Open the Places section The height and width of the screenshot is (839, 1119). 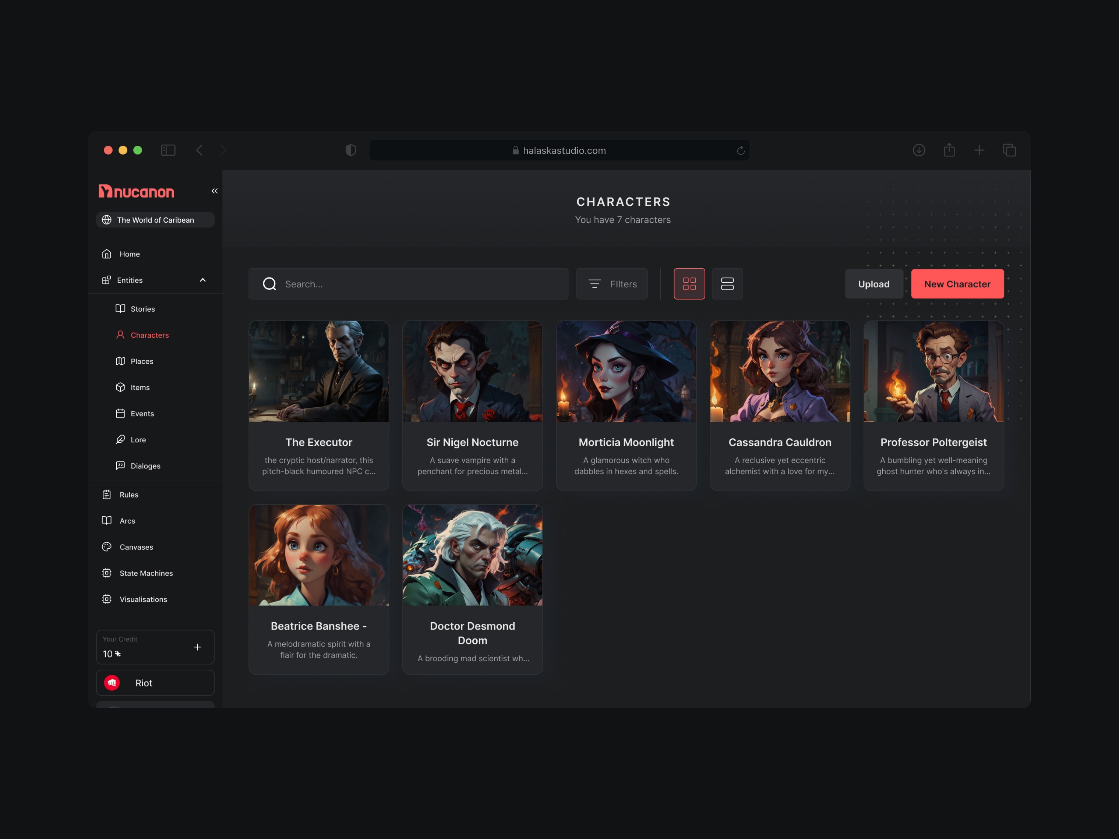[142, 361]
